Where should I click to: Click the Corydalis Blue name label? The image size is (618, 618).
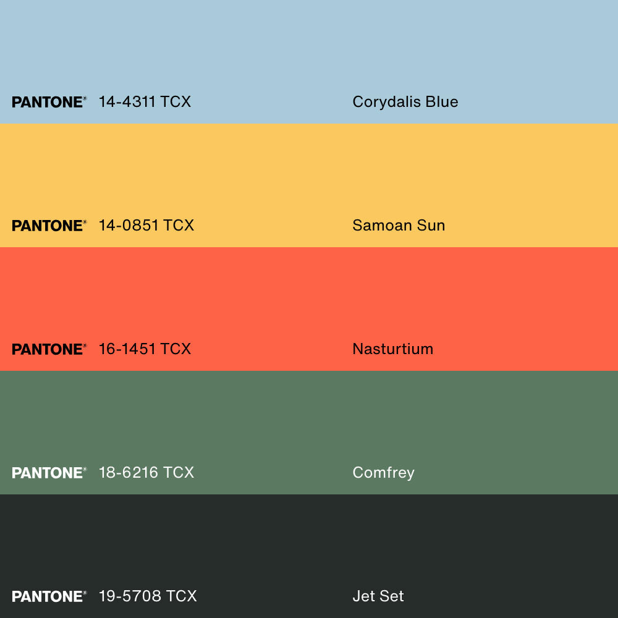pos(405,102)
